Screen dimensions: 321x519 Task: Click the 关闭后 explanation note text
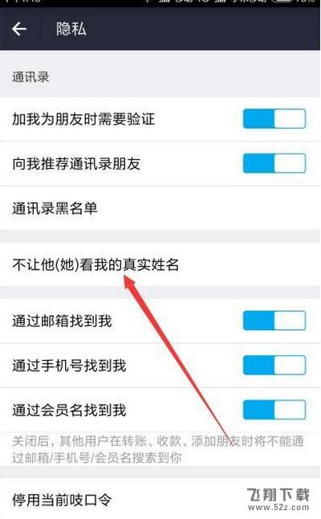(157, 449)
